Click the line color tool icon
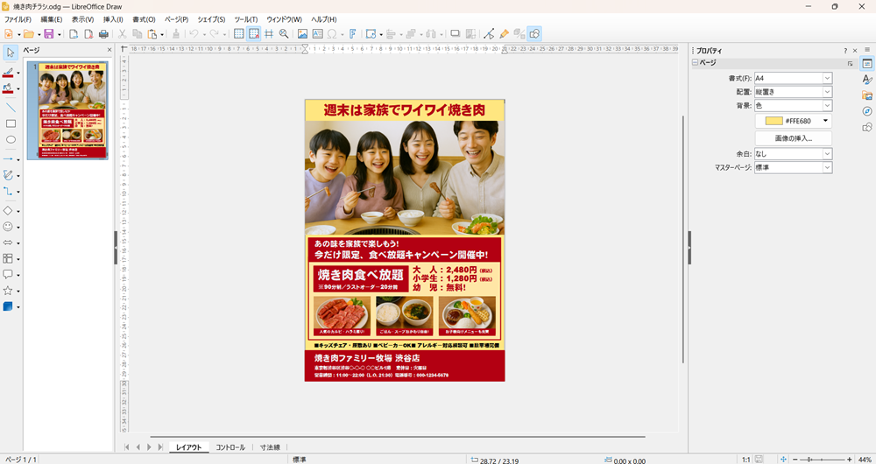 pos(8,72)
